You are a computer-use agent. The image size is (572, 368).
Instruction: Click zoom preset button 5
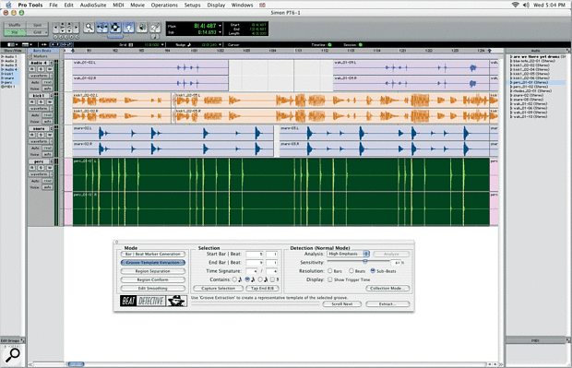point(77,37)
